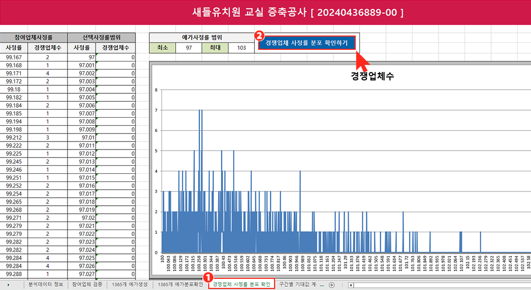Select the cell containing 99.251

[x=14, y=178]
